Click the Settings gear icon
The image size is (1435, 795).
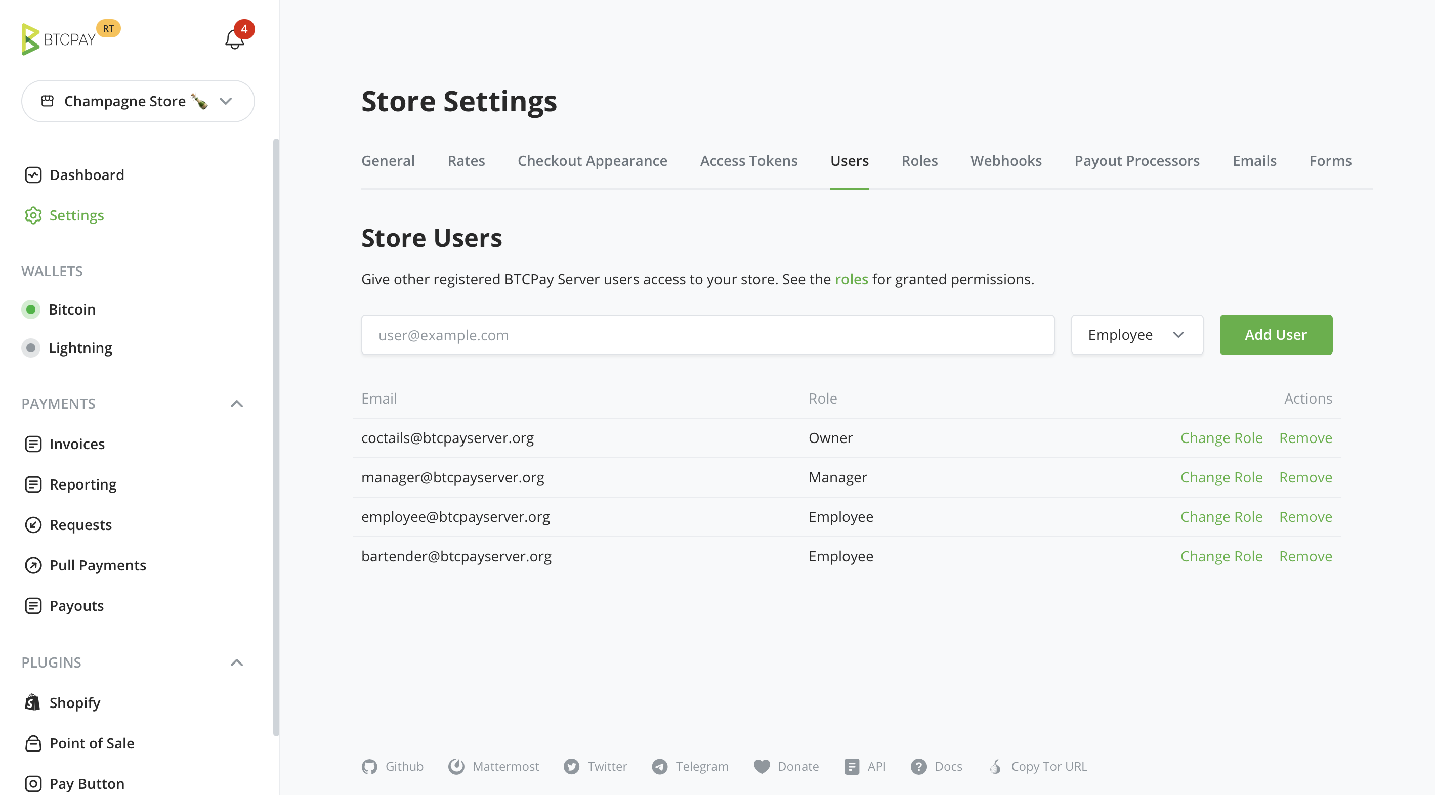(33, 215)
